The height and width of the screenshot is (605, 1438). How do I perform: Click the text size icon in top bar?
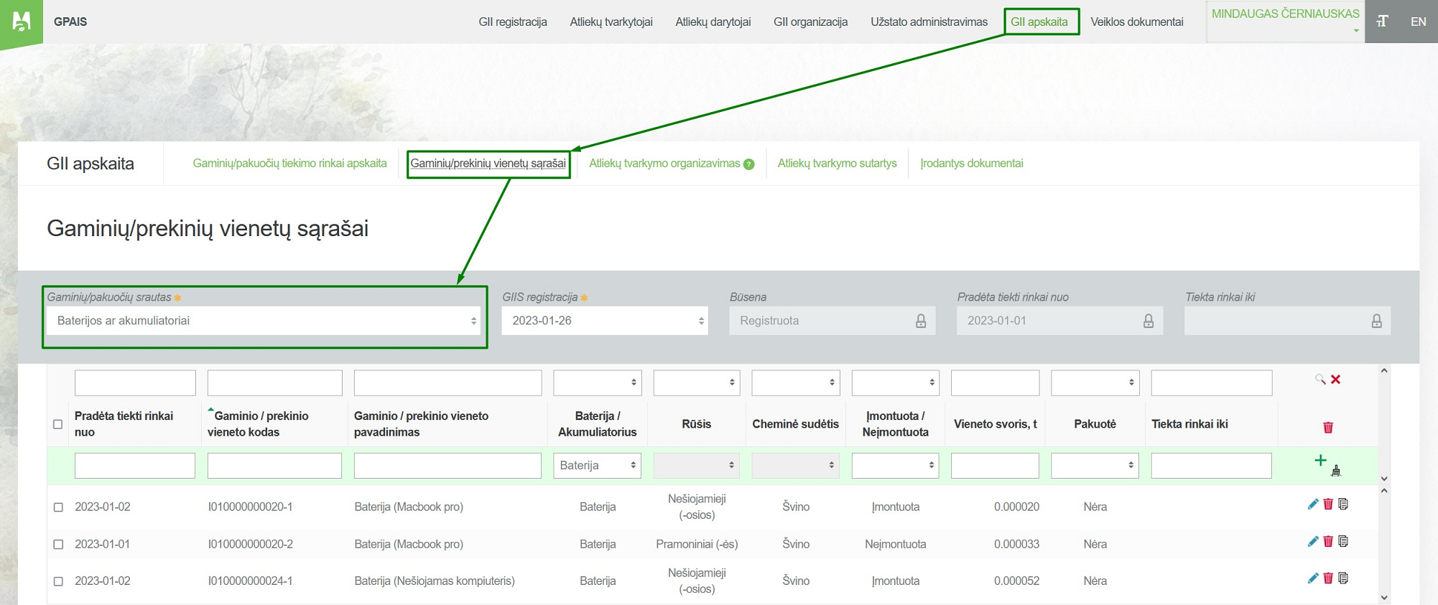[1382, 22]
